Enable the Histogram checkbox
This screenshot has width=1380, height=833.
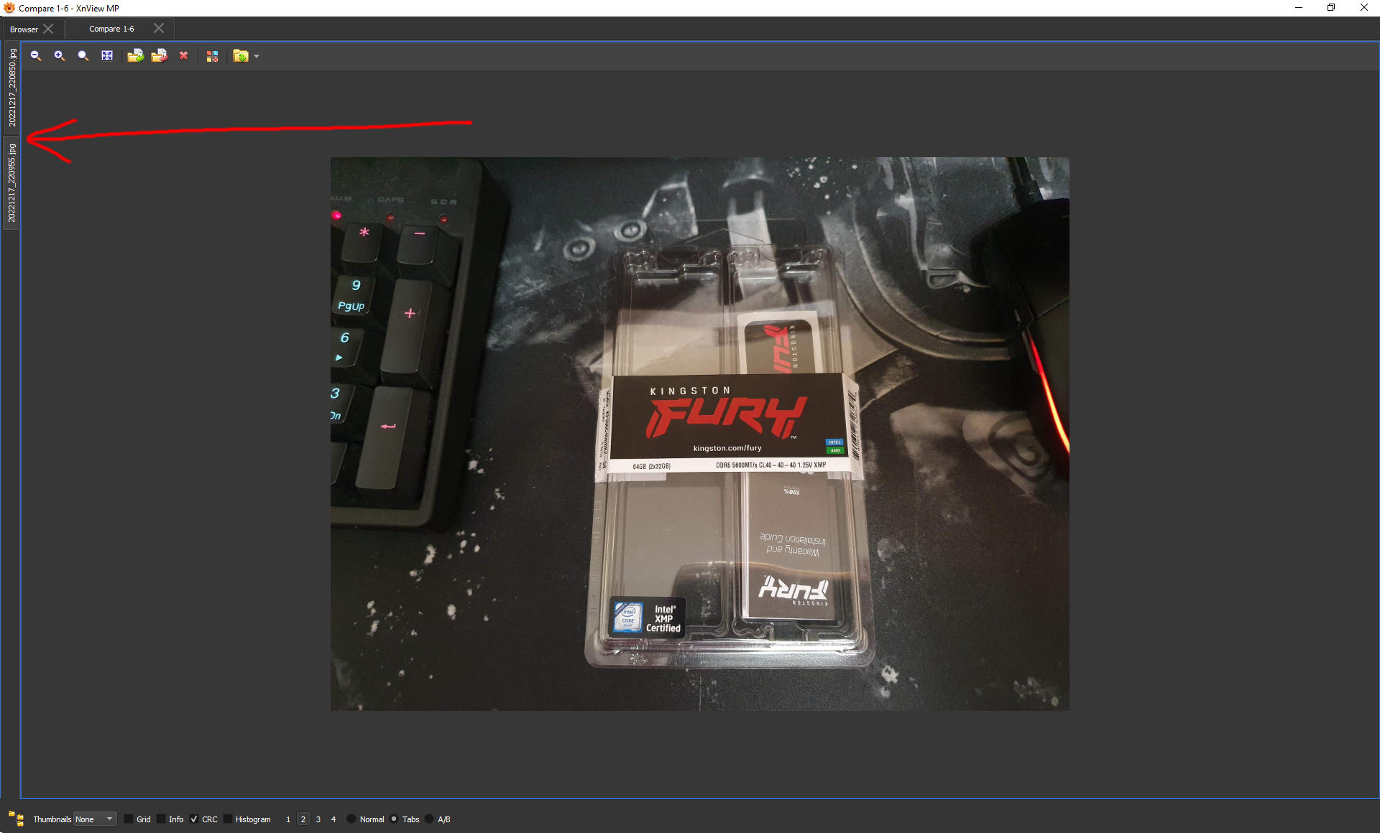(228, 819)
